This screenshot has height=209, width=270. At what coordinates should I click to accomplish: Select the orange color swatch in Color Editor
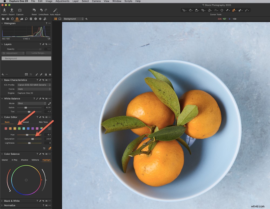tap(10, 128)
